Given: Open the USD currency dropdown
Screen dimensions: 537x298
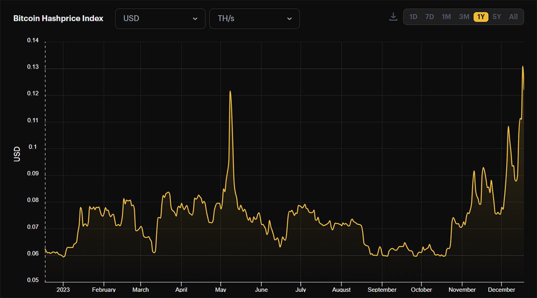Looking at the screenshot, I should 160,19.
